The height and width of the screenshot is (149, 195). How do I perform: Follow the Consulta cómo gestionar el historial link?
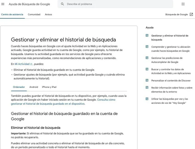click(x=63, y=102)
